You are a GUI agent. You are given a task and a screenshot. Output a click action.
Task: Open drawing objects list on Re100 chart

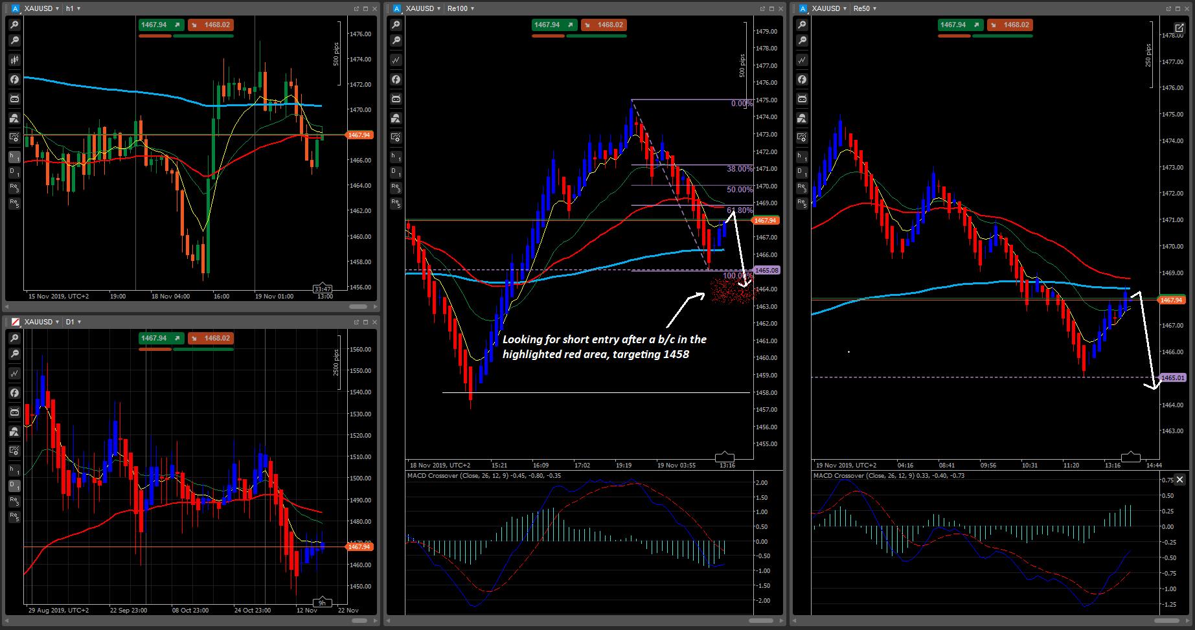(396, 118)
